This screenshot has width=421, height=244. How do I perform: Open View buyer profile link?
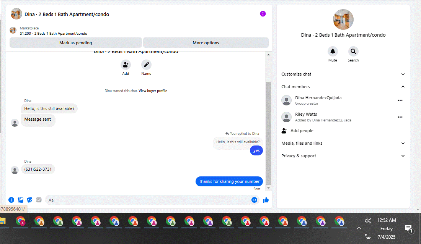(x=153, y=91)
